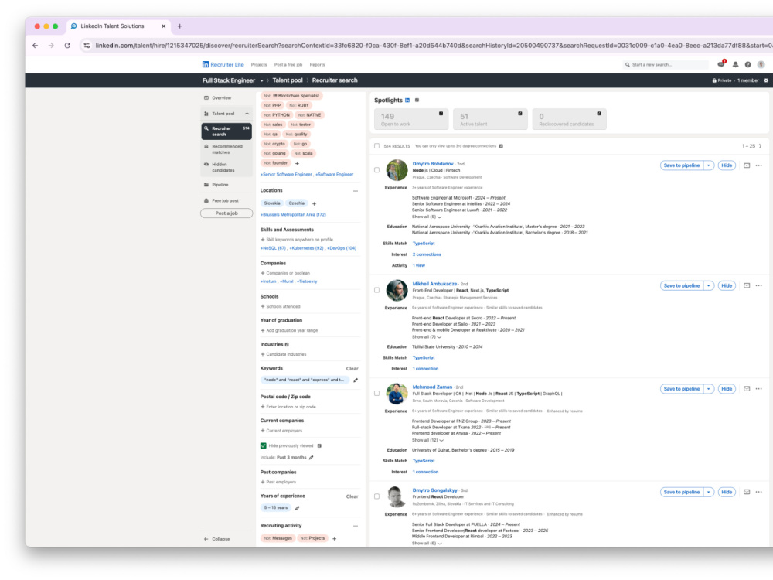Show info for Spotlights section
This screenshot has width=773, height=580.
[x=417, y=100]
